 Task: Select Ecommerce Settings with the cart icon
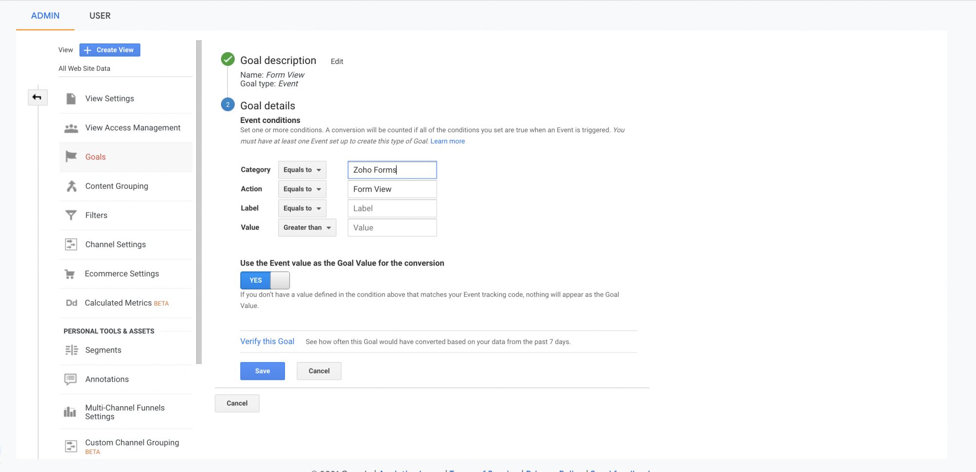pyautogui.click(x=122, y=273)
